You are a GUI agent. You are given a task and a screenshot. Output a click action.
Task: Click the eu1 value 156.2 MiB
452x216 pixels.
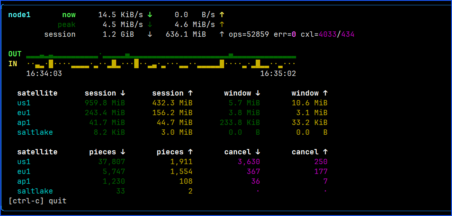pyautogui.click(x=172, y=113)
